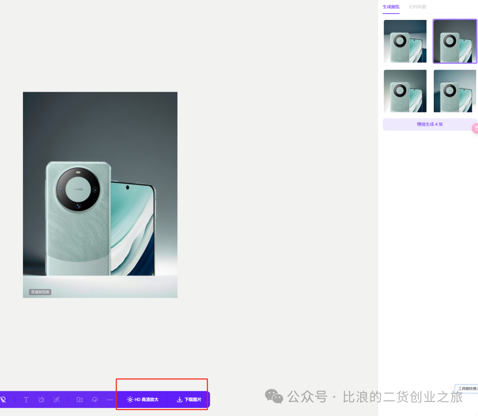Viewport: 478px width, 416px height.
Task: Pick the bottom-right generated thumbnail
Action: click(x=455, y=91)
